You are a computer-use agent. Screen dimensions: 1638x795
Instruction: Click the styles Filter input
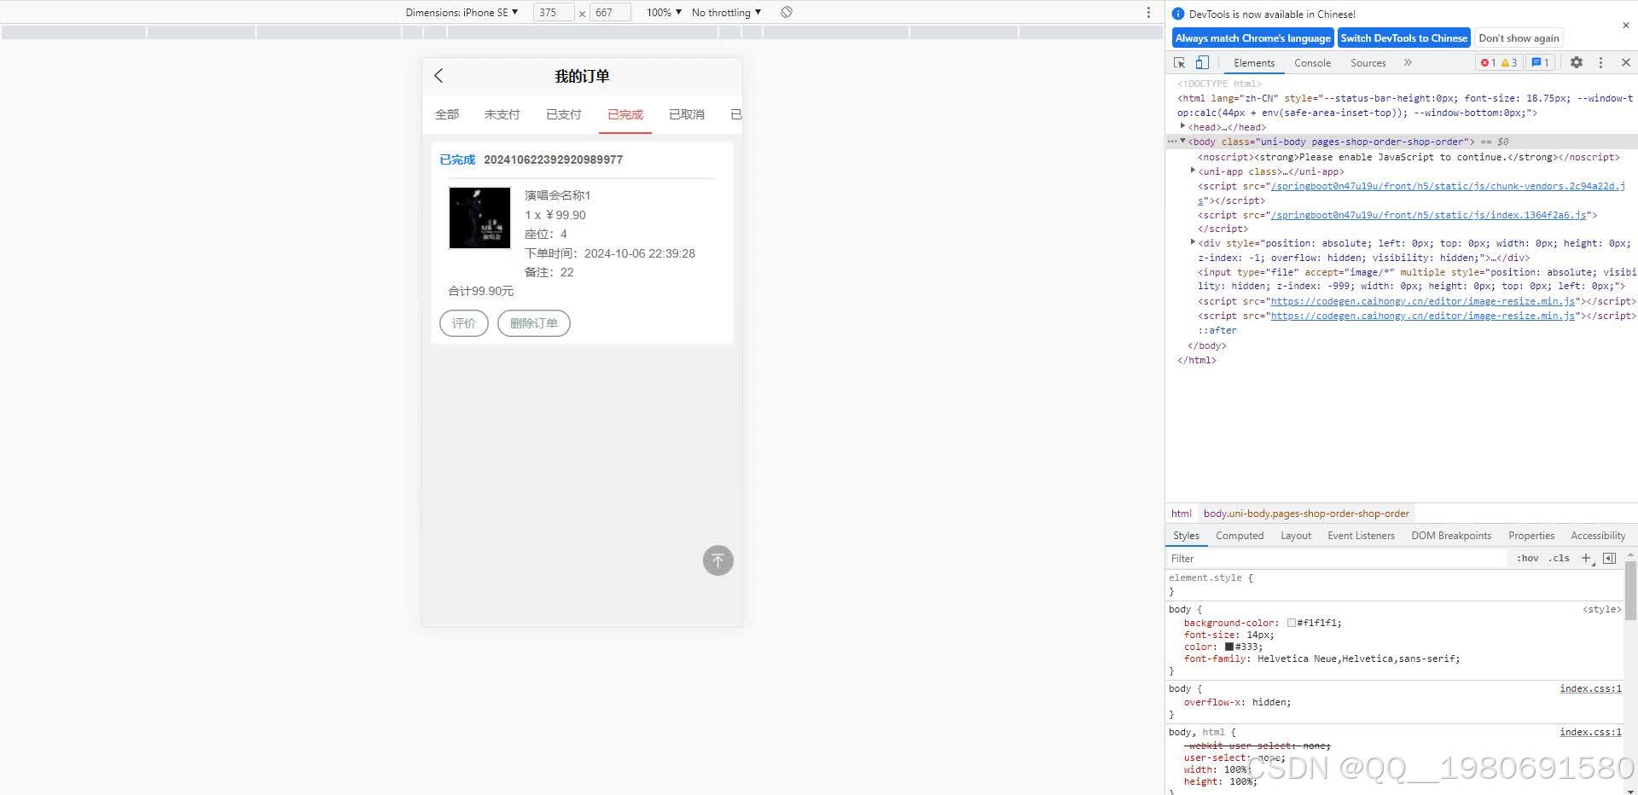pos(1338,558)
